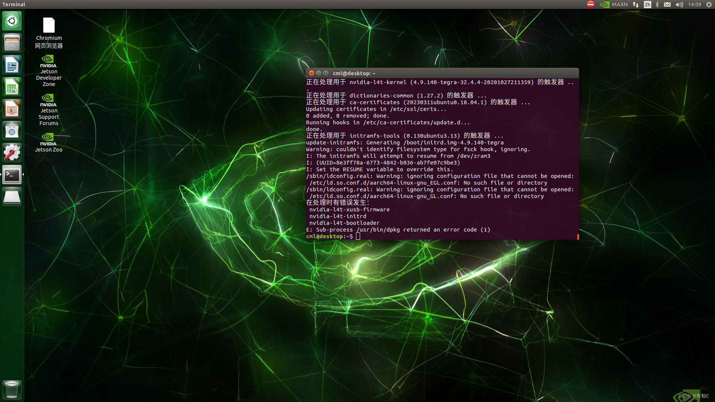This screenshot has height=402, width=715.
Task: Open the 14:09 clock calendar menu
Action: tap(695, 4)
